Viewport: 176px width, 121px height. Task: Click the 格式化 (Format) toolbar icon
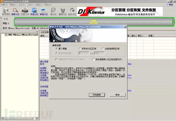coord(53,12)
